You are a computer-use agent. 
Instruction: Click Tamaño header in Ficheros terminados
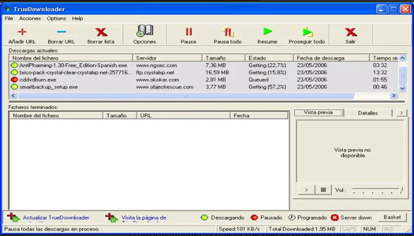(x=119, y=116)
